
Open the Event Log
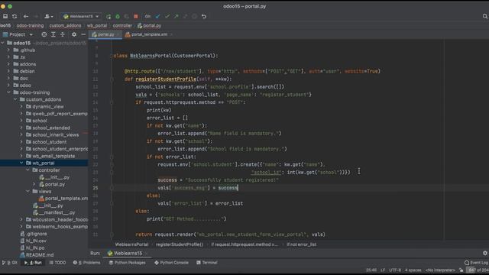click(x=476, y=263)
